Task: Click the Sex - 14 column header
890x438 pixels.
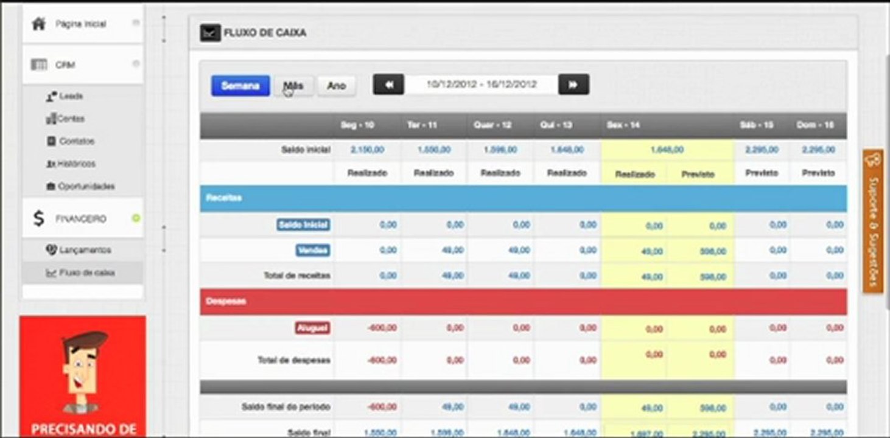Action: pos(623,125)
